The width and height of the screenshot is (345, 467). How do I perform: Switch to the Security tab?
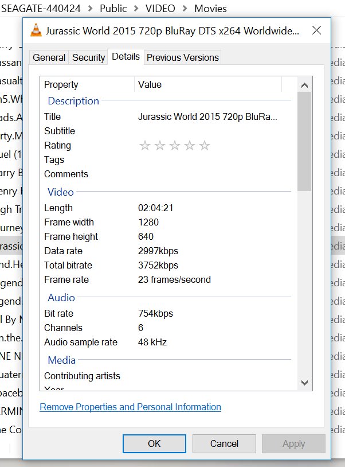(x=89, y=57)
